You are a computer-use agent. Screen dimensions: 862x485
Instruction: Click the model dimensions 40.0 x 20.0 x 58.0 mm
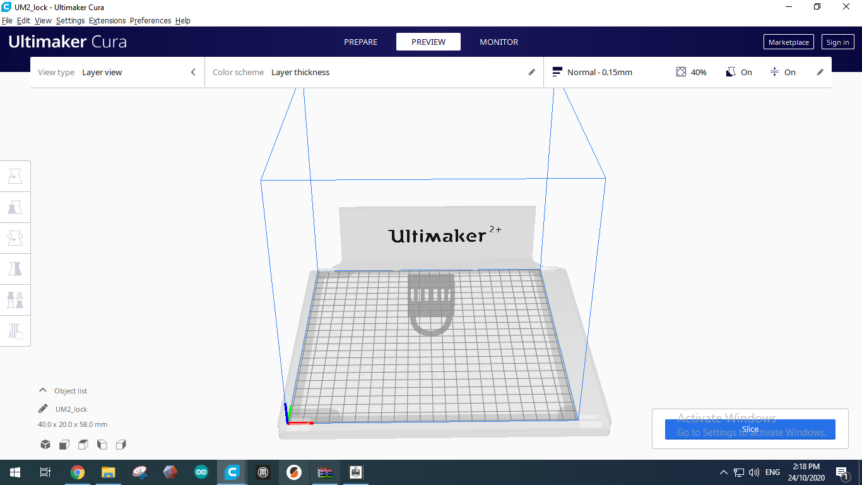[73, 424]
